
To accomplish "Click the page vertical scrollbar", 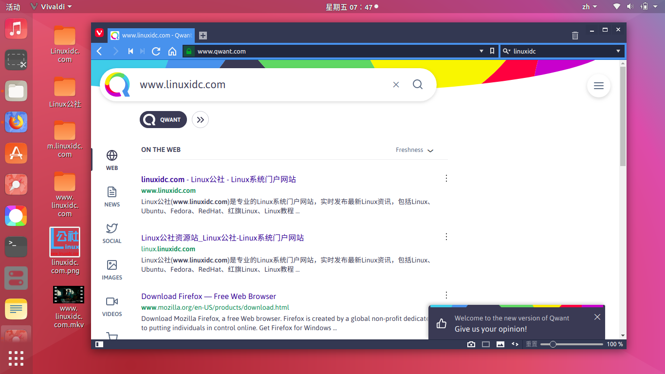I will tap(623, 117).
